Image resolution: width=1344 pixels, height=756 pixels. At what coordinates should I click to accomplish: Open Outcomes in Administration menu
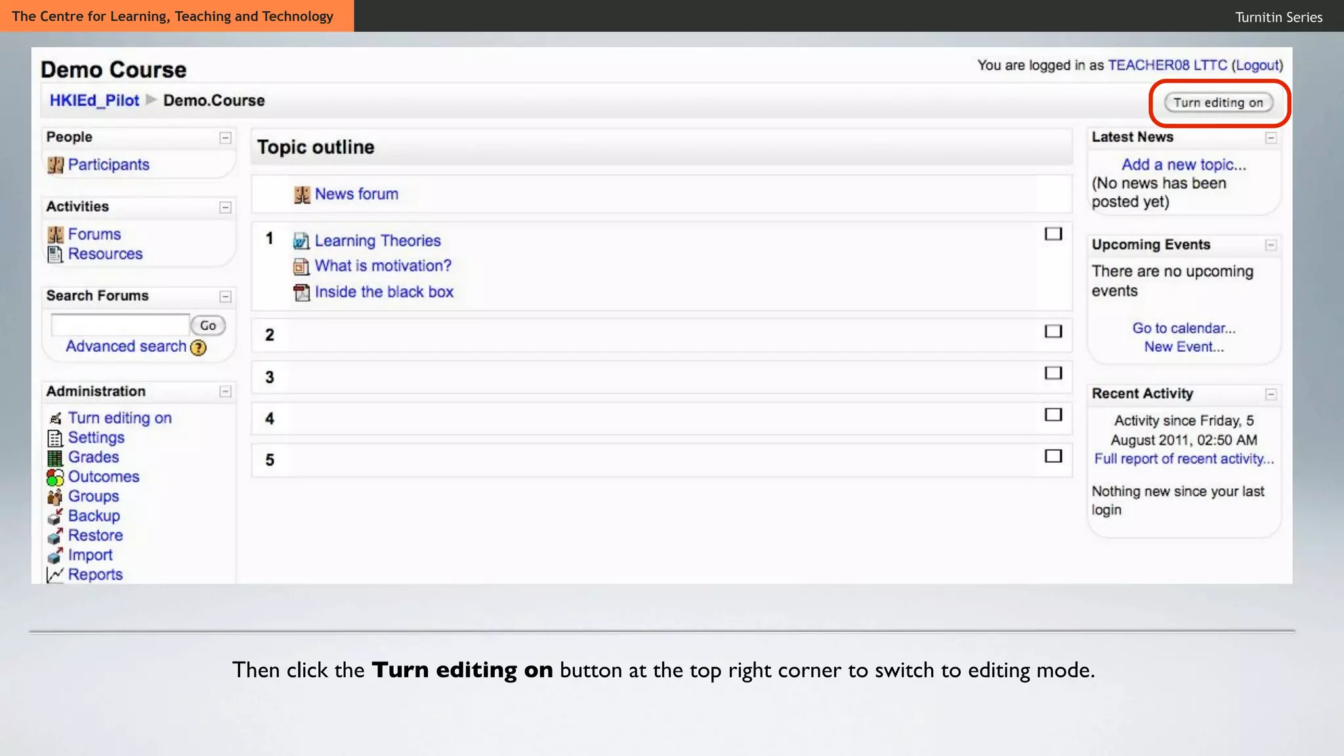pos(104,477)
